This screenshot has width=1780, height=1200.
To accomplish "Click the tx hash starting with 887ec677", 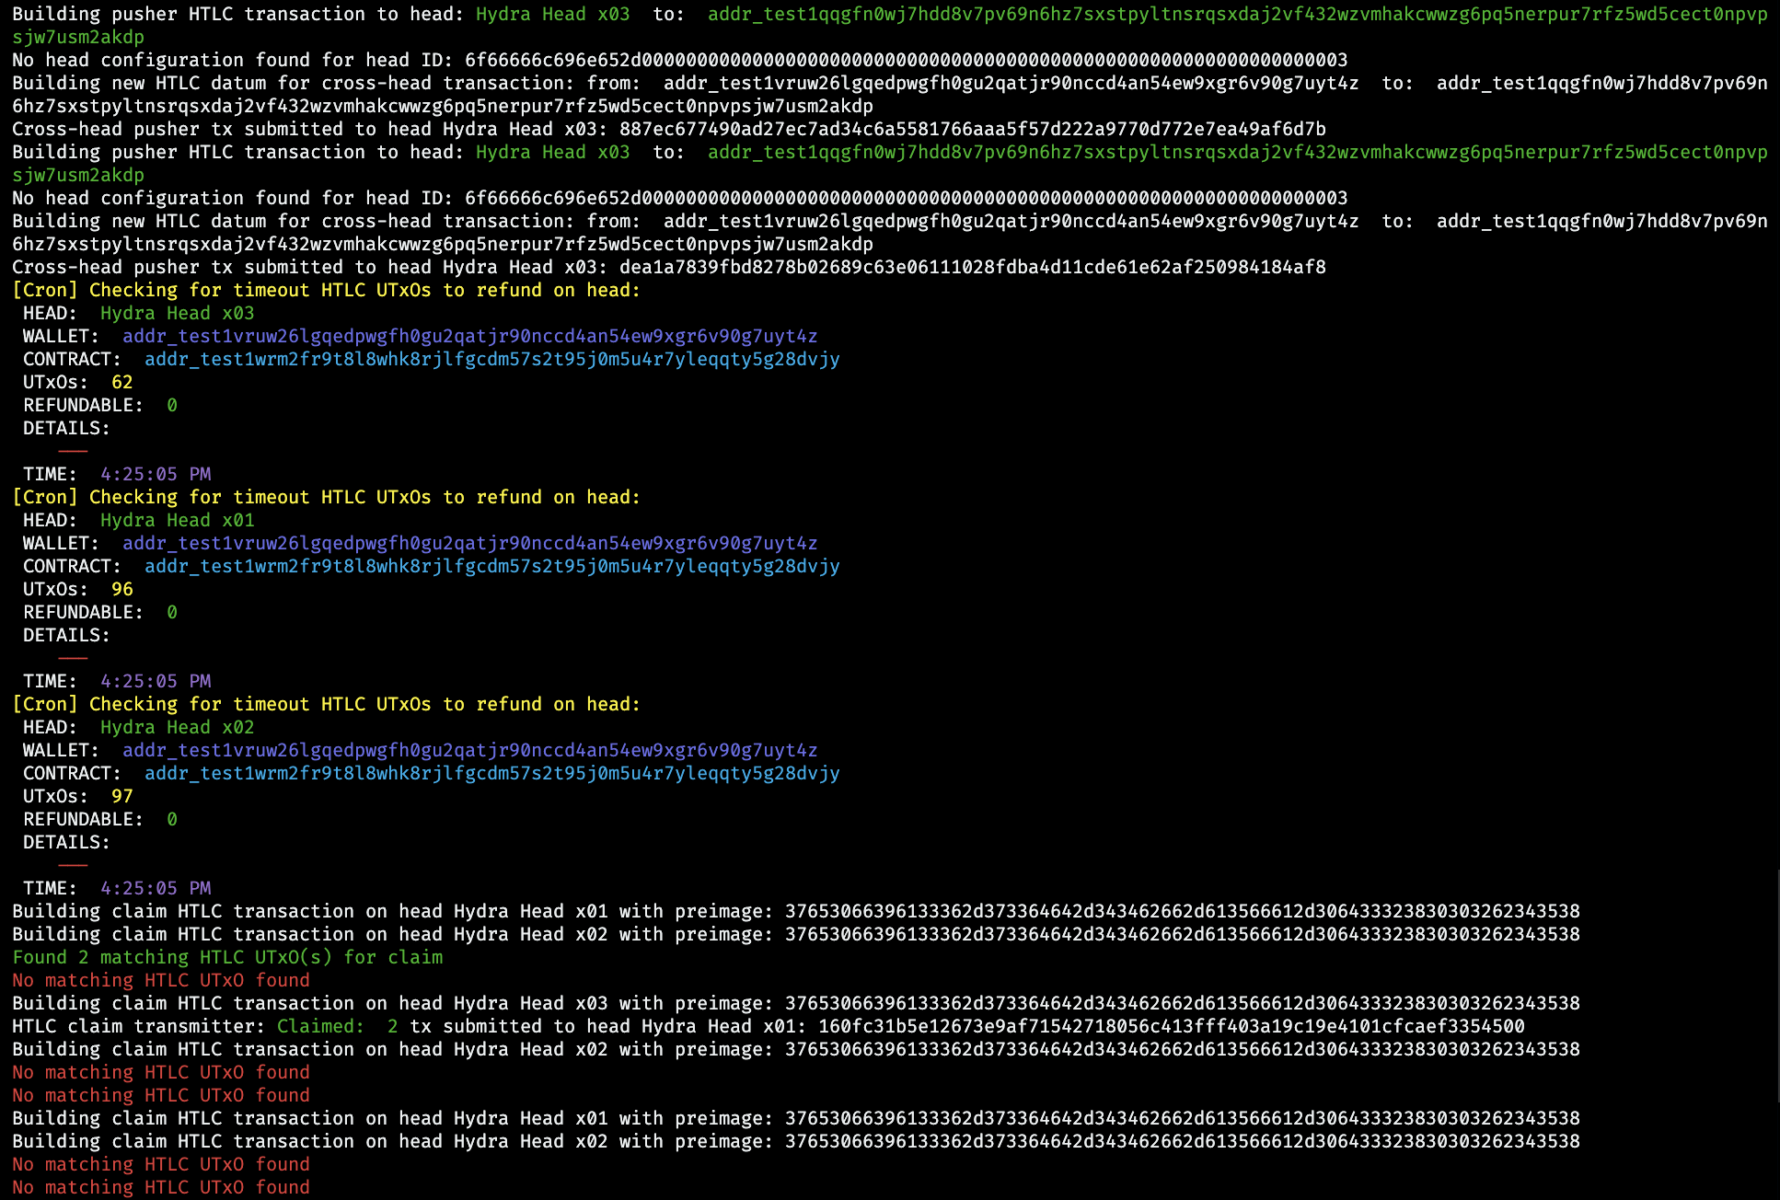I will click(x=972, y=129).
